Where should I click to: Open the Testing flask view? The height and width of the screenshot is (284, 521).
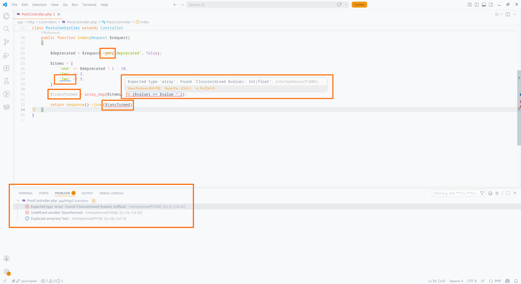click(x=7, y=81)
